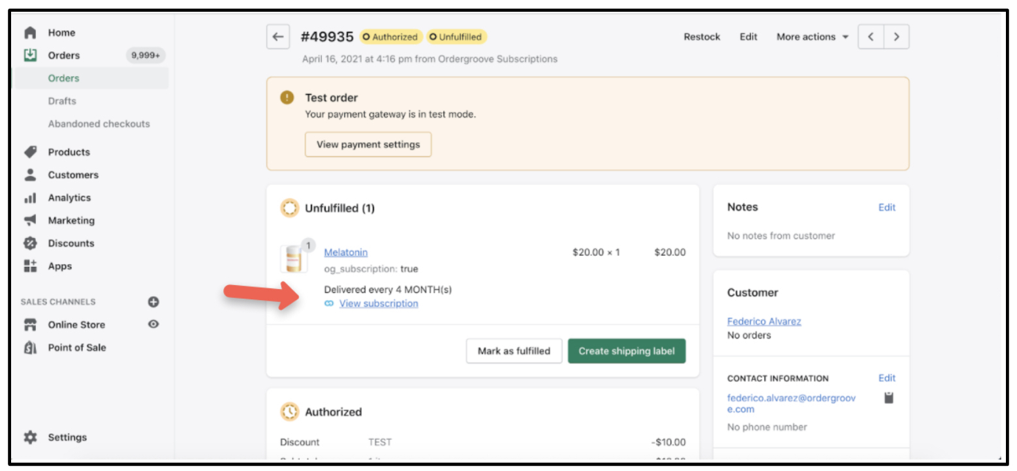This screenshot has width=1017, height=471.
Task: Open Discounts using its icon
Action: click(31, 243)
